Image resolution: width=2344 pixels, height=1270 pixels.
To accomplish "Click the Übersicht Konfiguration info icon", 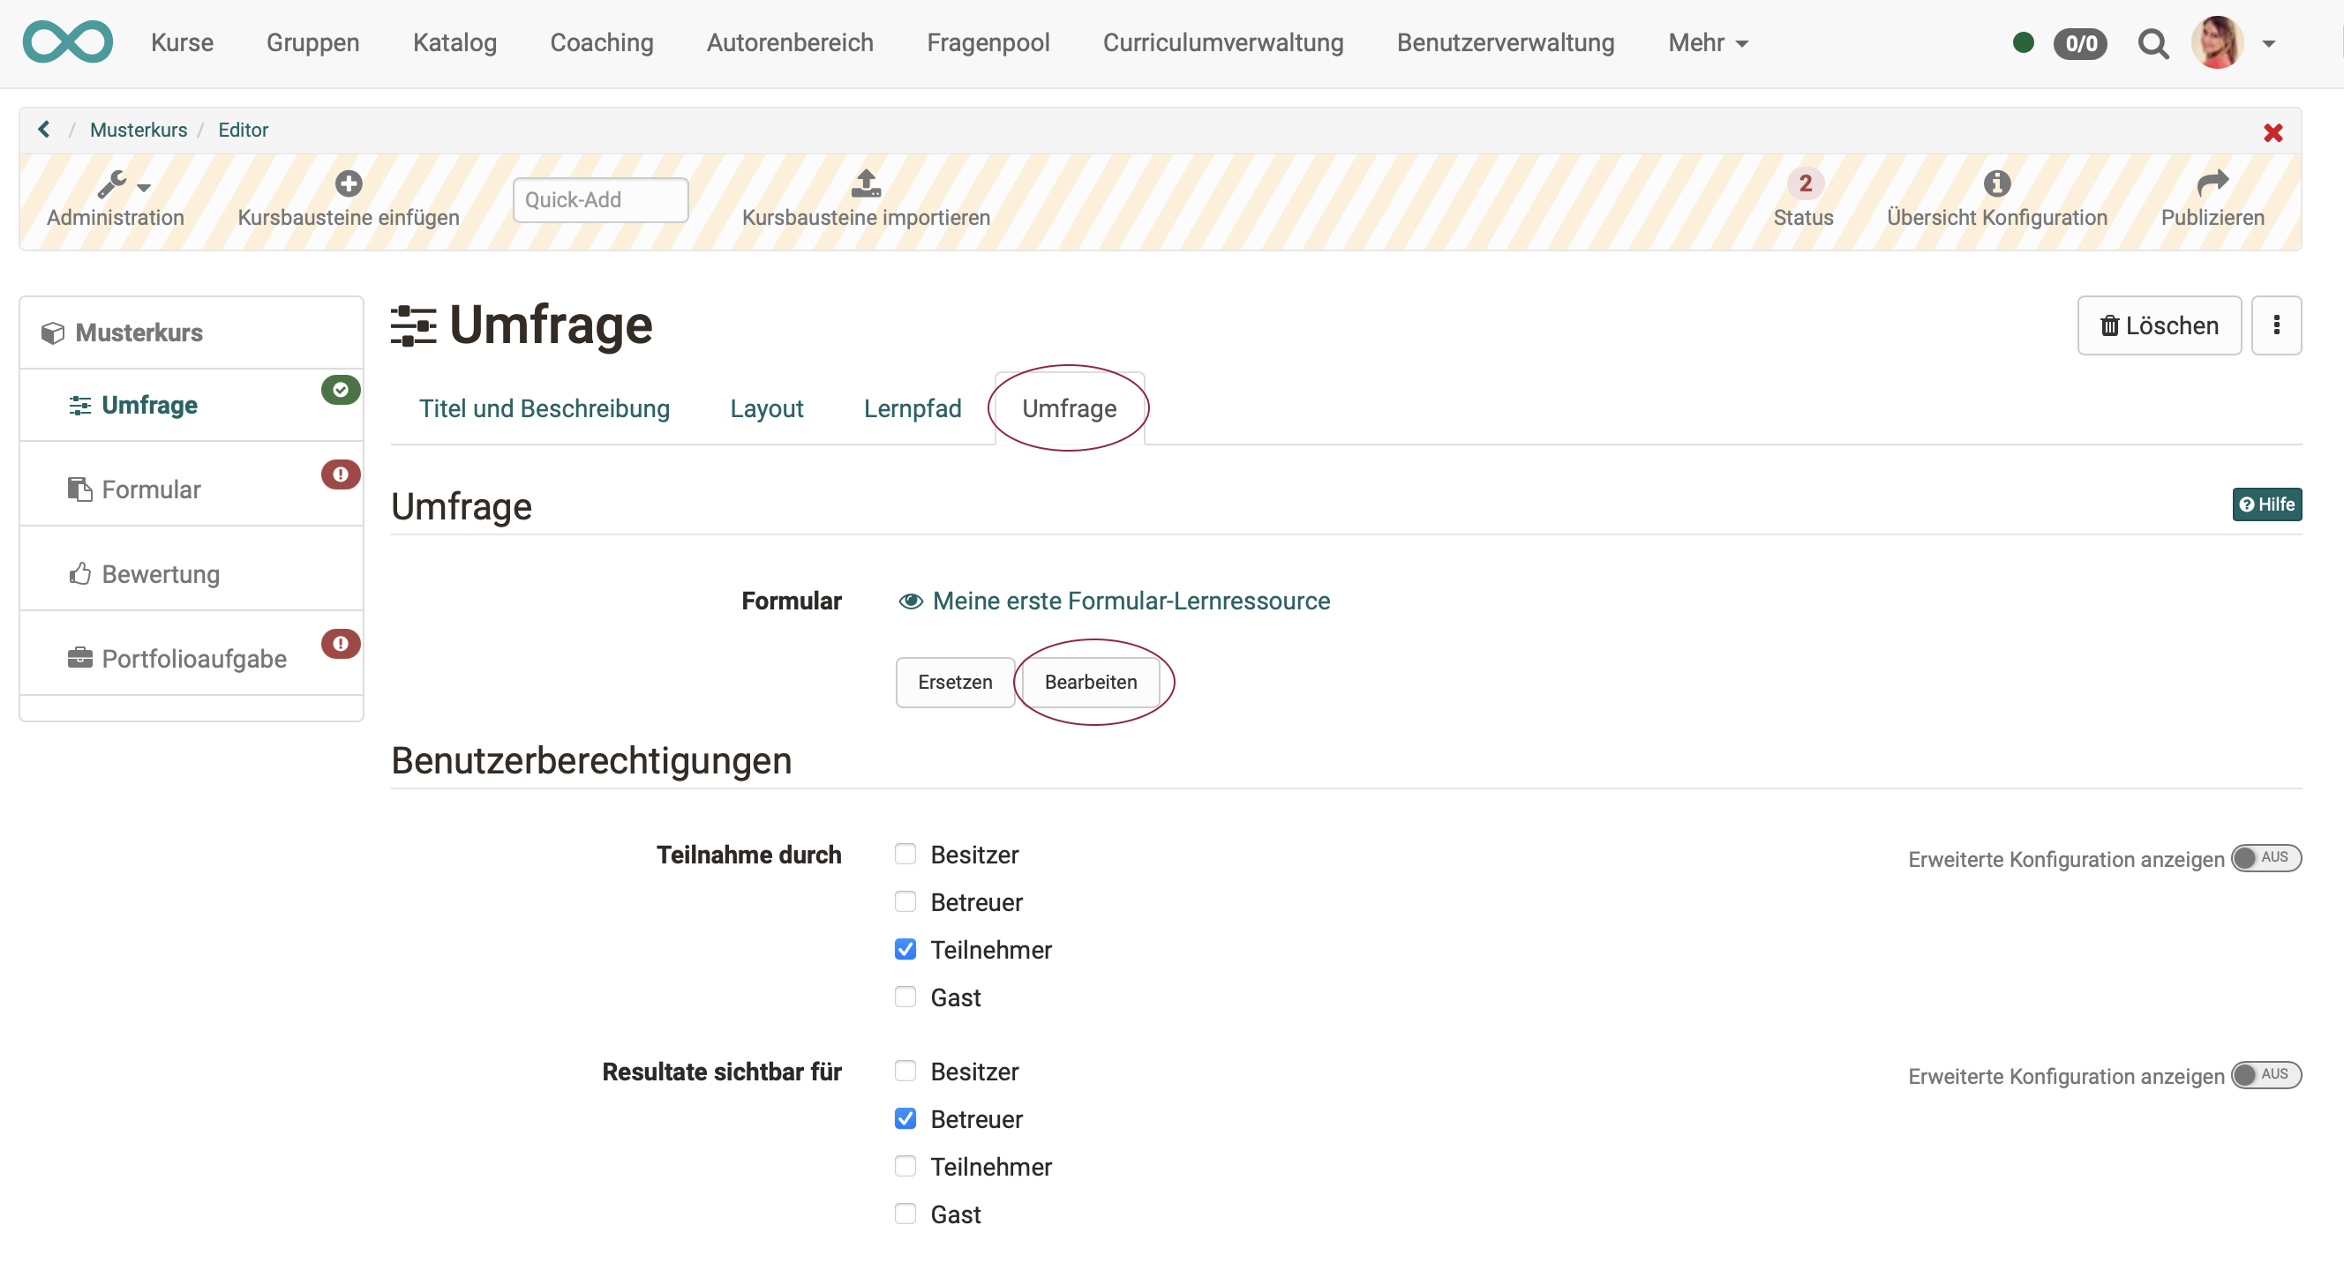I will coord(1996,183).
